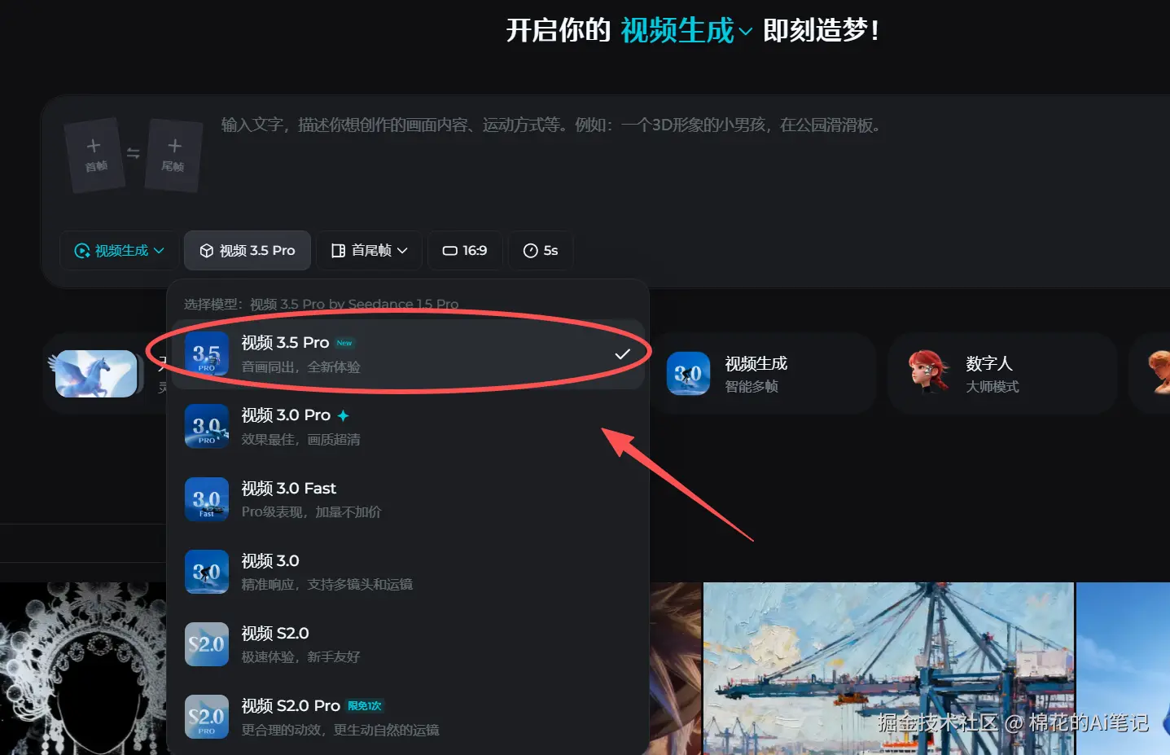Select 视频 3.0 Pro model option

408,427
